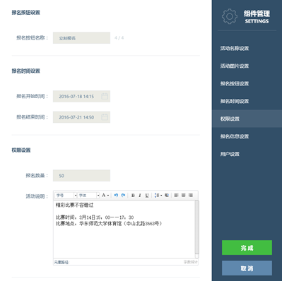Click the settings gear icon
Screen dimensions: 282x281
pos(230,16)
